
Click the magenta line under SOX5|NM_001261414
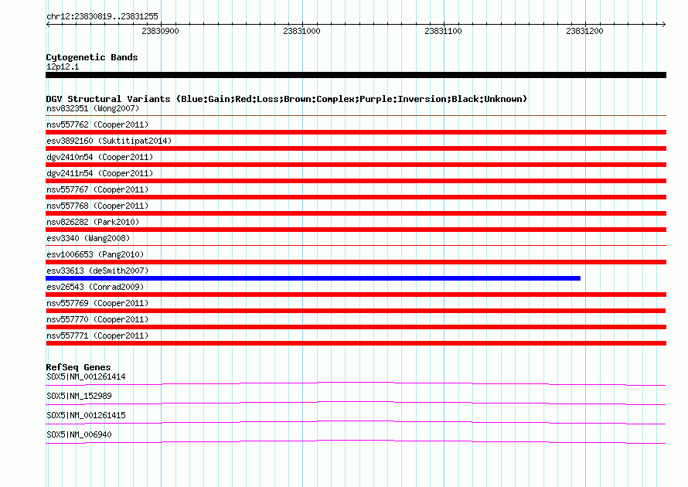(356, 384)
